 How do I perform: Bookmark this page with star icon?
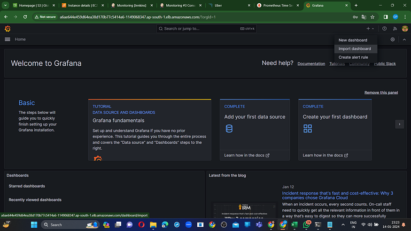tap(372, 17)
